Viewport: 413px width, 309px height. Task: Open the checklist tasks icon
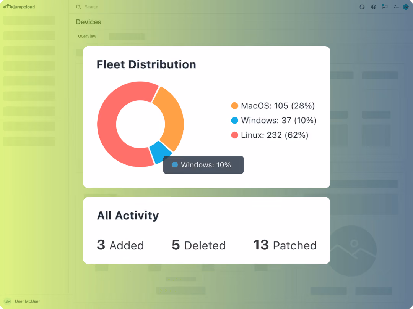(396, 7)
